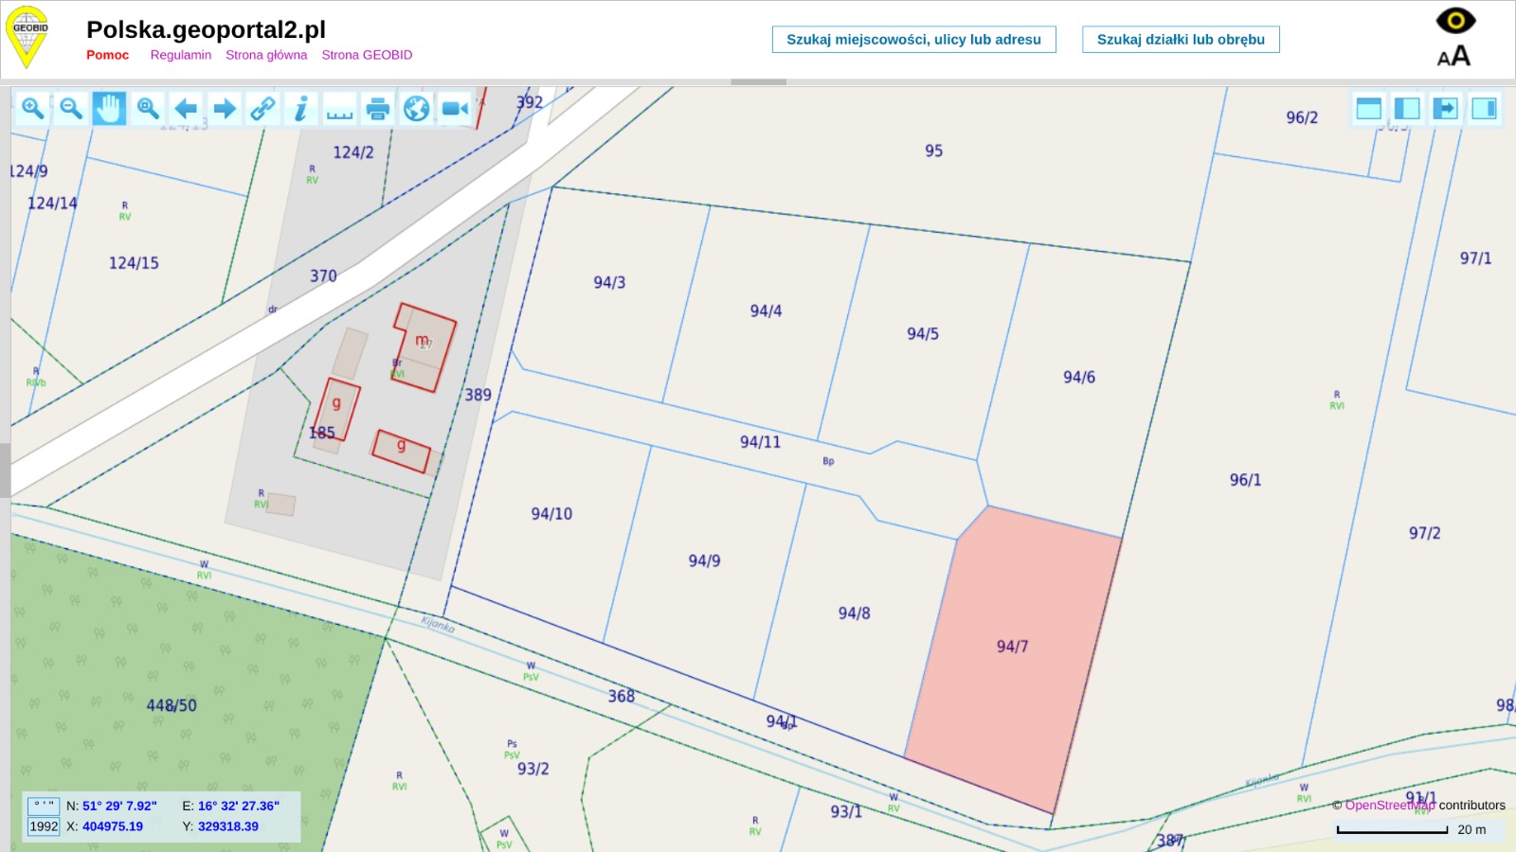1516x852 pixels.
Task: Click the video camera icon
Action: (x=455, y=109)
